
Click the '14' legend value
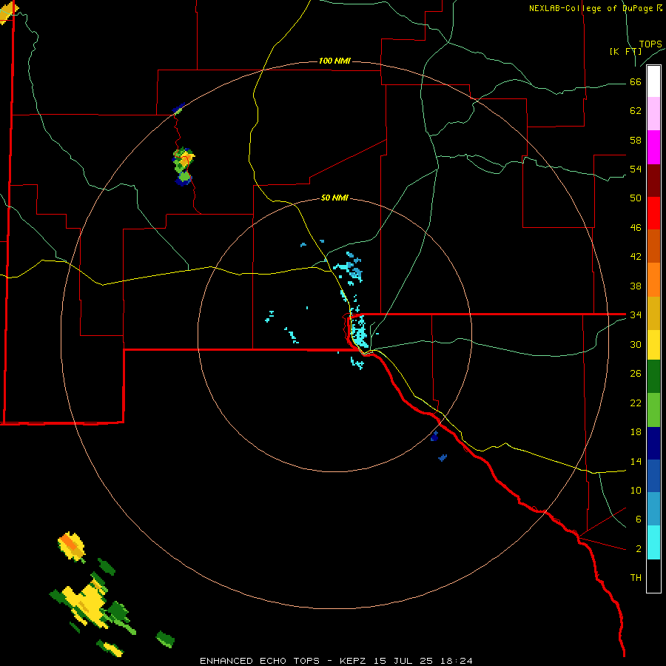pyautogui.click(x=636, y=461)
